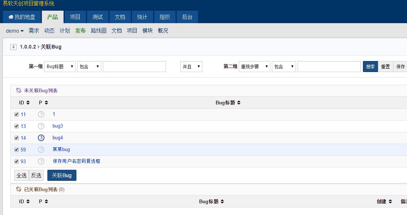Go to 模块 submenu

[147, 31]
